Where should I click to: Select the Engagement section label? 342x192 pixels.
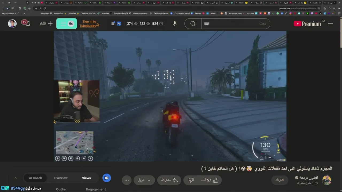96,189
